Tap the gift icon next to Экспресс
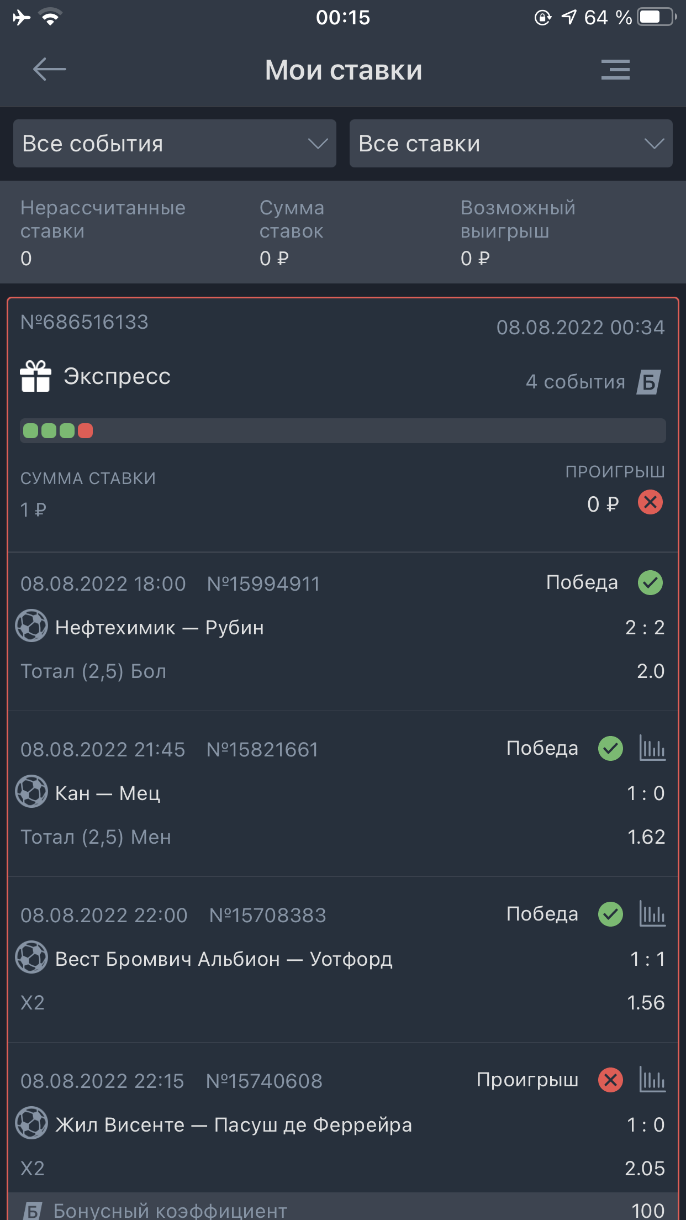This screenshot has height=1220, width=686. pyautogui.click(x=35, y=376)
